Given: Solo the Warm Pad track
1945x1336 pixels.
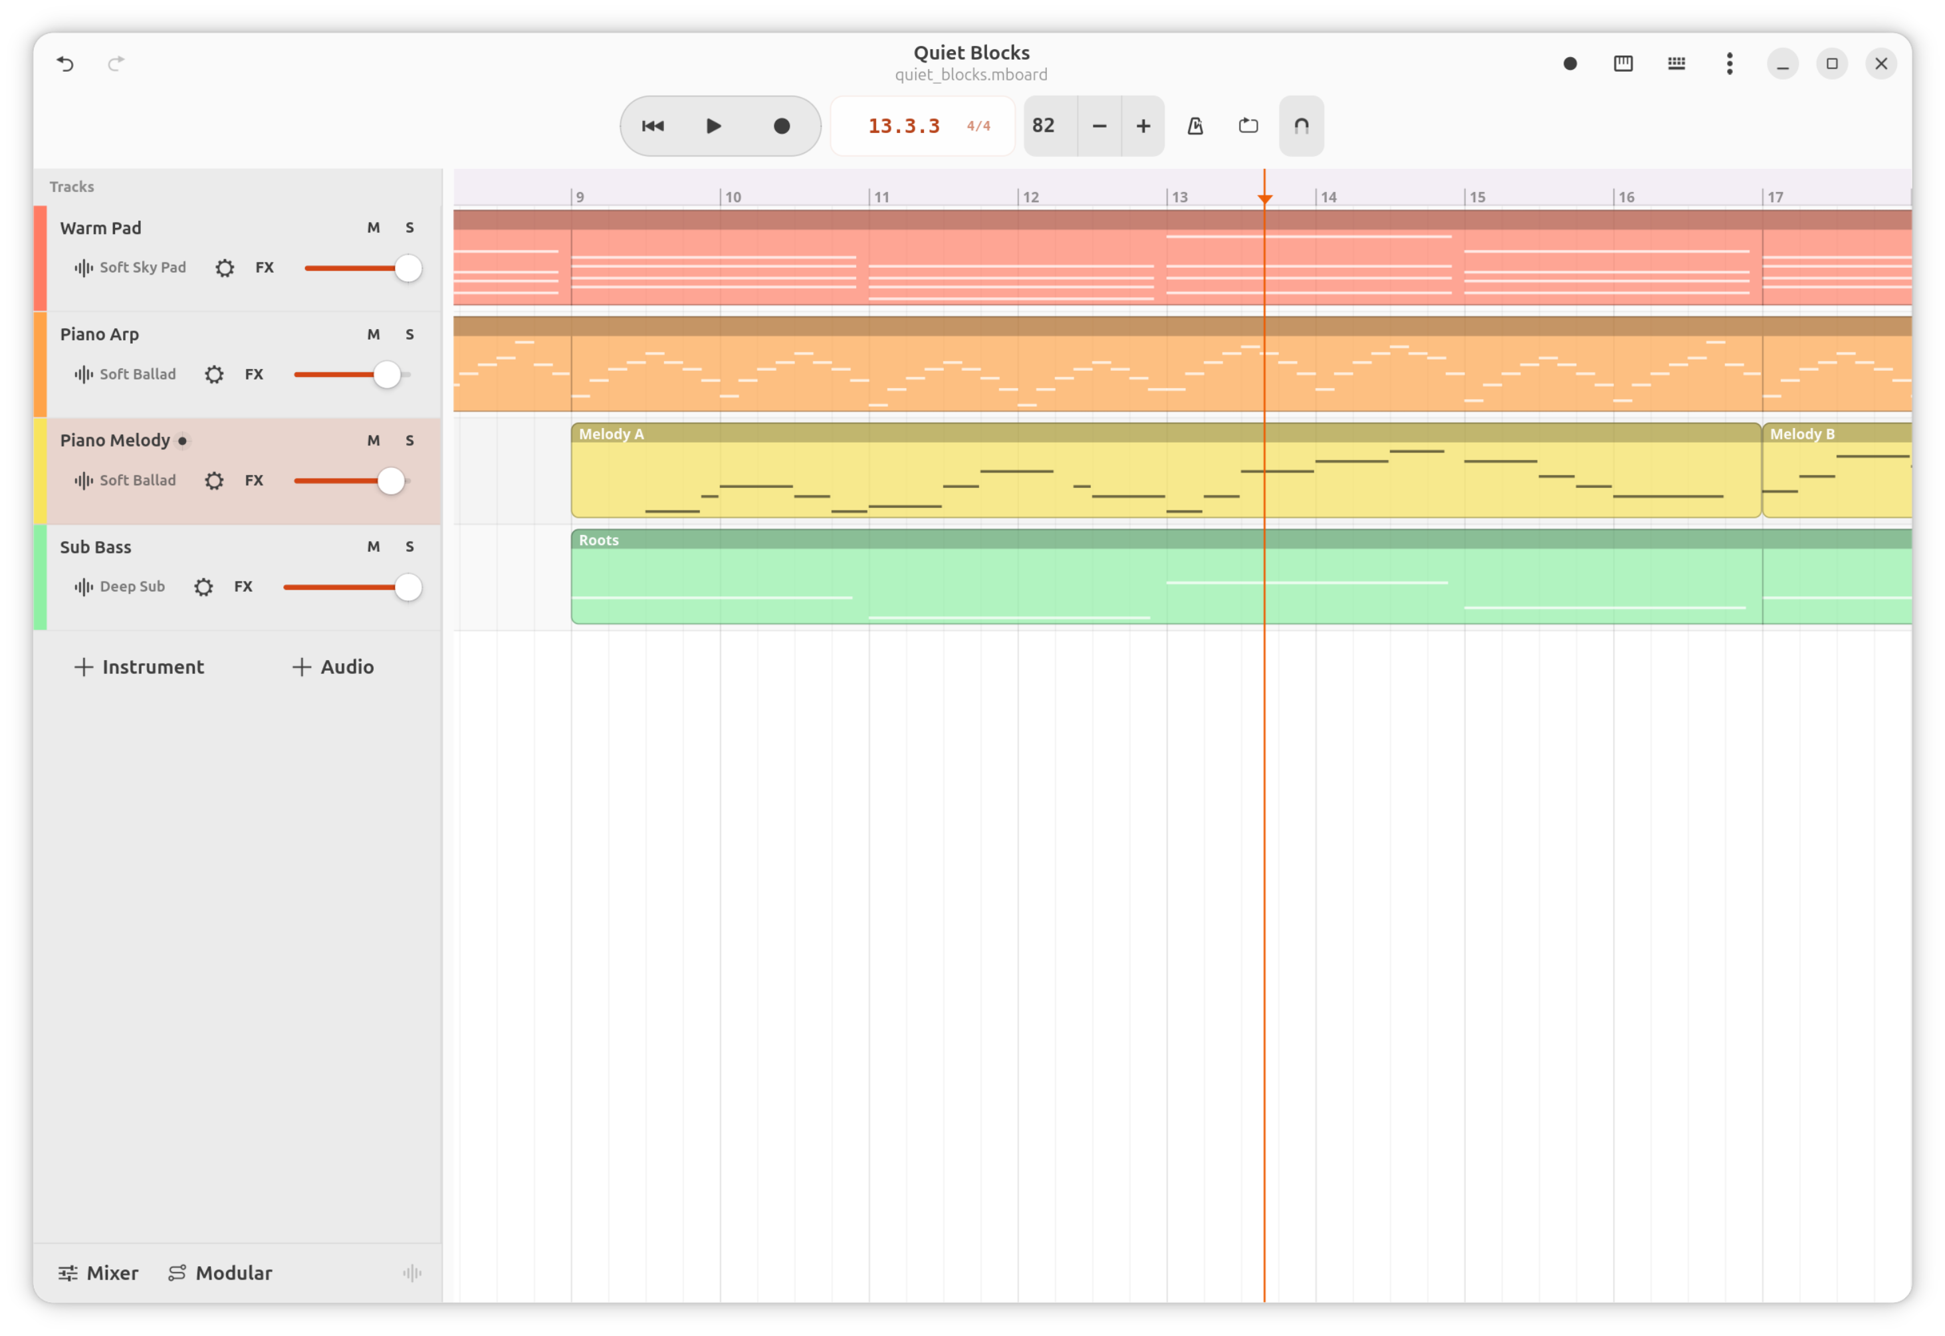Looking at the screenshot, I should (409, 228).
